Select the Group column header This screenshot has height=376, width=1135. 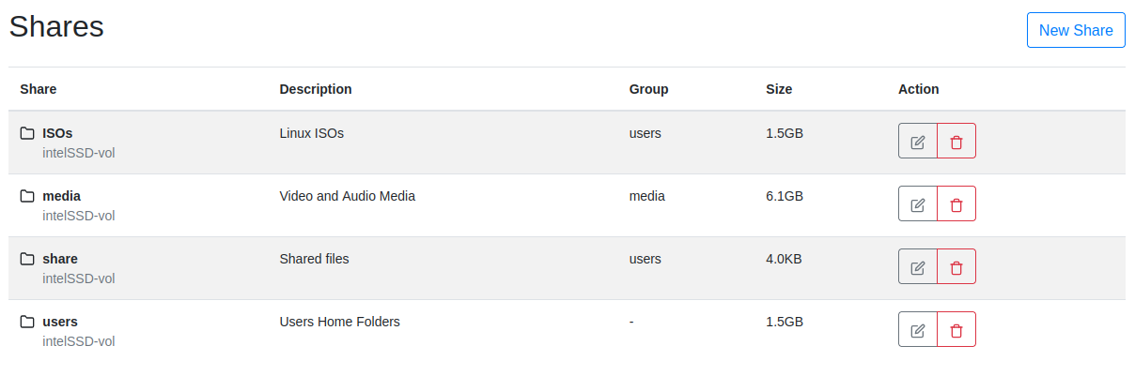click(x=648, y=89)
